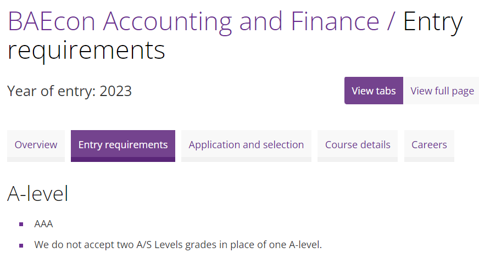This screenshot has width=479, height=258.
Task: Open the Overview tab
Action: coord(36,145)
